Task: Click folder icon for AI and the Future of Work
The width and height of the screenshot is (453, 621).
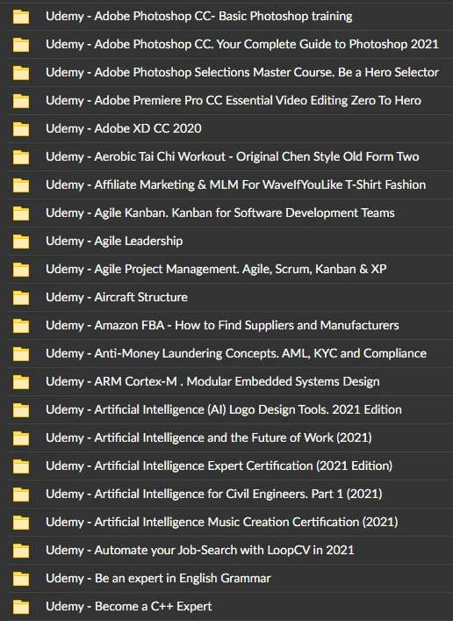Action: click(21, 438)
